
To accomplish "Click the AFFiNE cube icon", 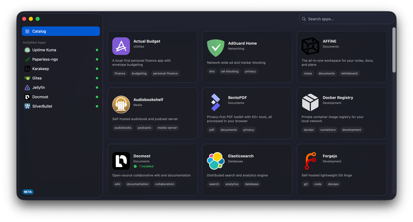I will click(310, 46).
